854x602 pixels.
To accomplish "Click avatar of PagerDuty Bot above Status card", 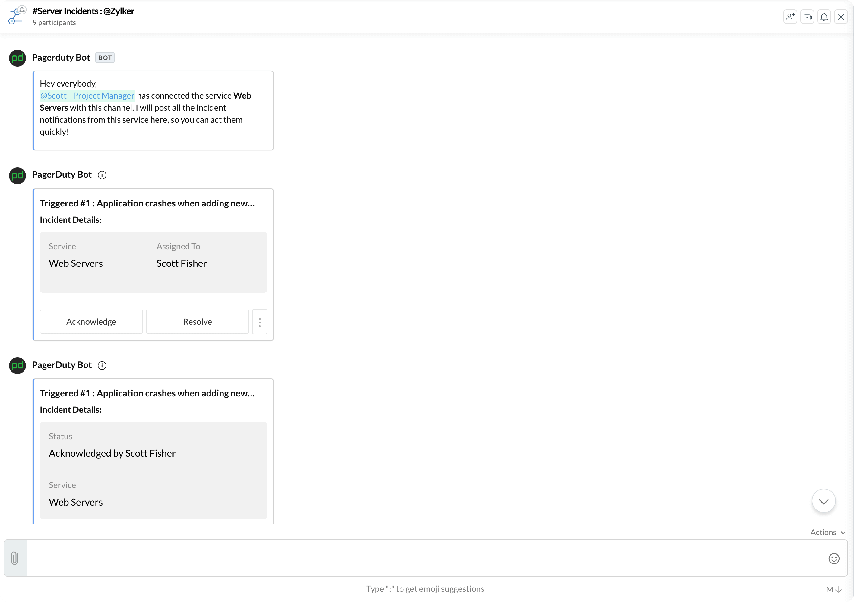I will [17, 366].
